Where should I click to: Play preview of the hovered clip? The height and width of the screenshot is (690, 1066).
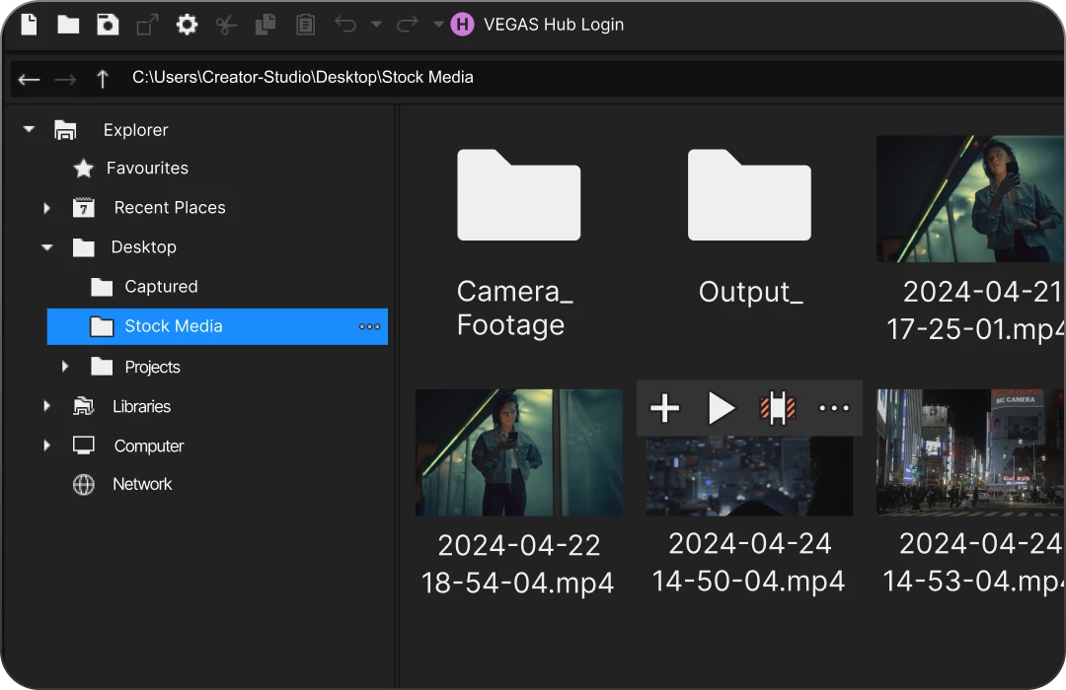coord(722,408)
